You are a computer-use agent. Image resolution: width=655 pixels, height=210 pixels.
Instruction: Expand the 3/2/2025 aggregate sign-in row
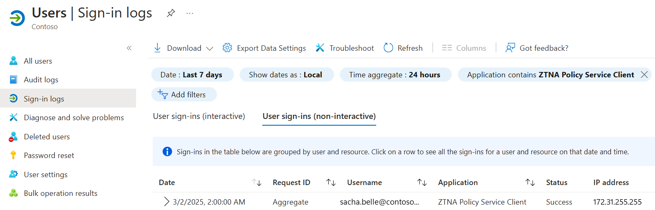166,202
